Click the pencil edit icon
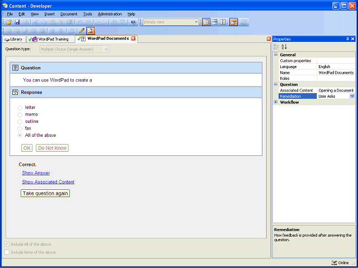The image size is (358, 268). [x=82, y=31]
